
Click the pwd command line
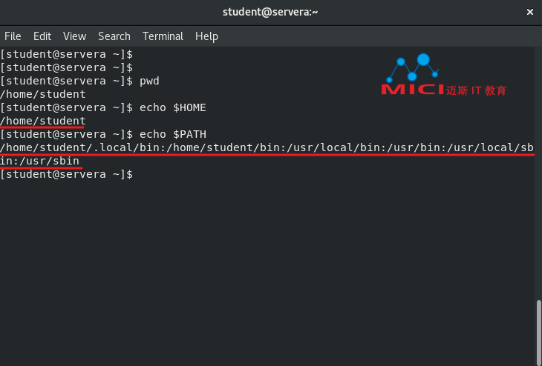(x=80, y=81)
